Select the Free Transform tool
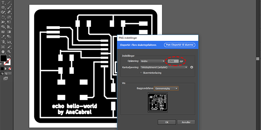The height and width of the screenshot is (130, 261). (x=9, y=22)
